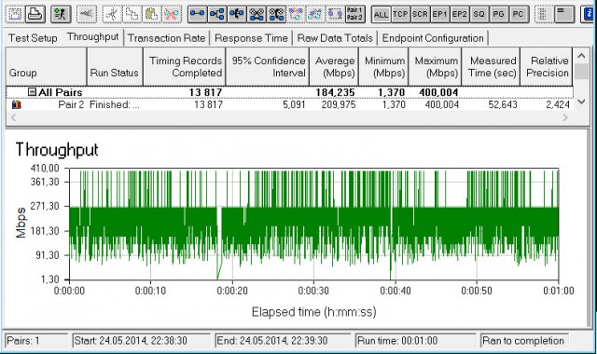Click the fourth blue pair-type icon
Screen dimensions: 597x354
tap(257, 15)
